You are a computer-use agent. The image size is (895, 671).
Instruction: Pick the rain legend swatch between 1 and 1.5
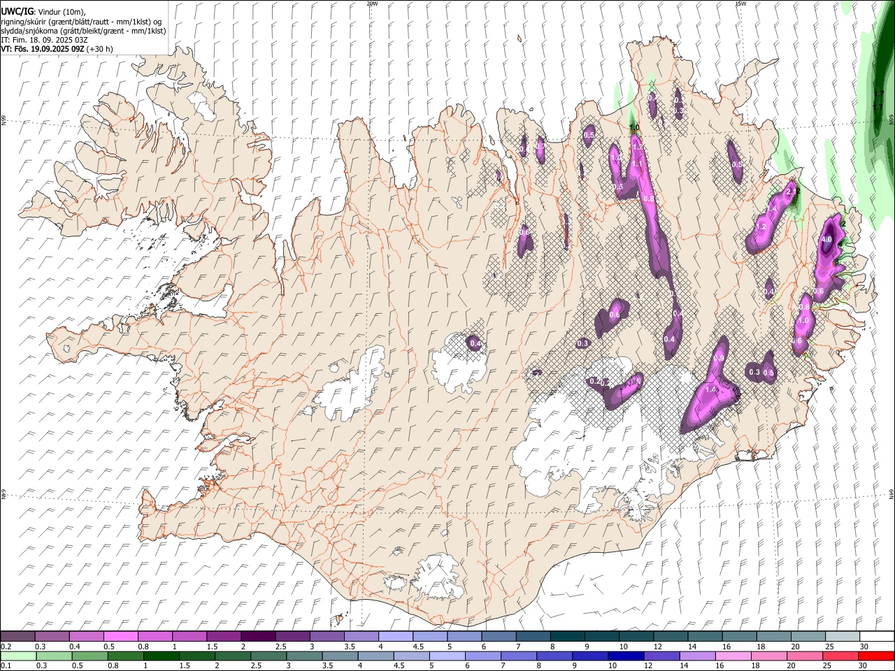point(161,656)
